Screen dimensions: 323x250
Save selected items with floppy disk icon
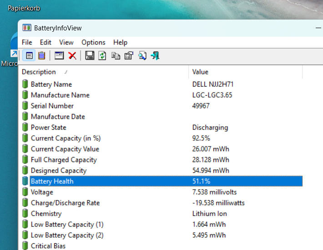pos(90,56)
